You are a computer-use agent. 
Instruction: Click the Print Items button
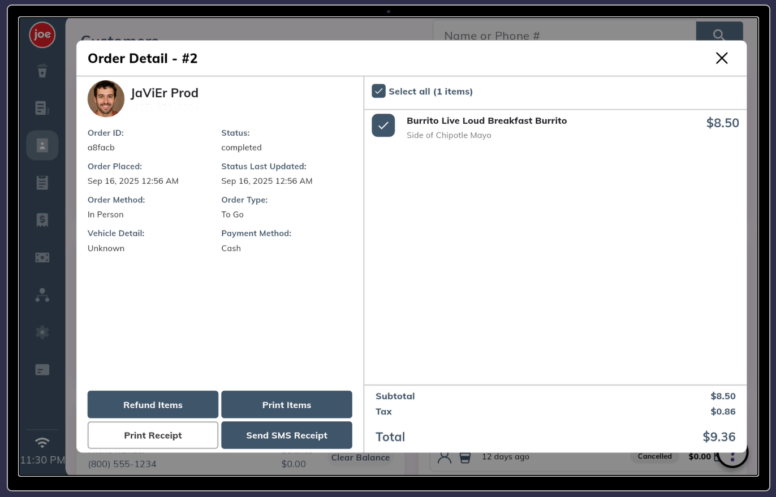(x=287, y=405)
